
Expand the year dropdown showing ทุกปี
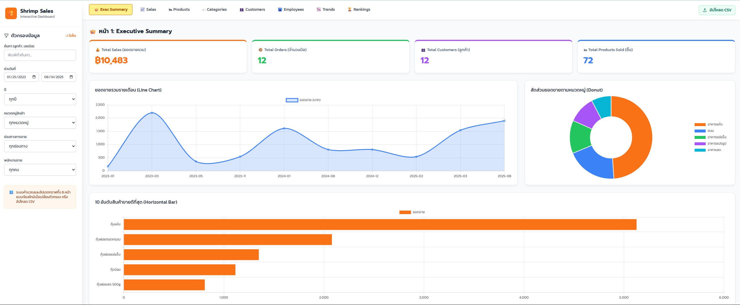coord(40,99)
